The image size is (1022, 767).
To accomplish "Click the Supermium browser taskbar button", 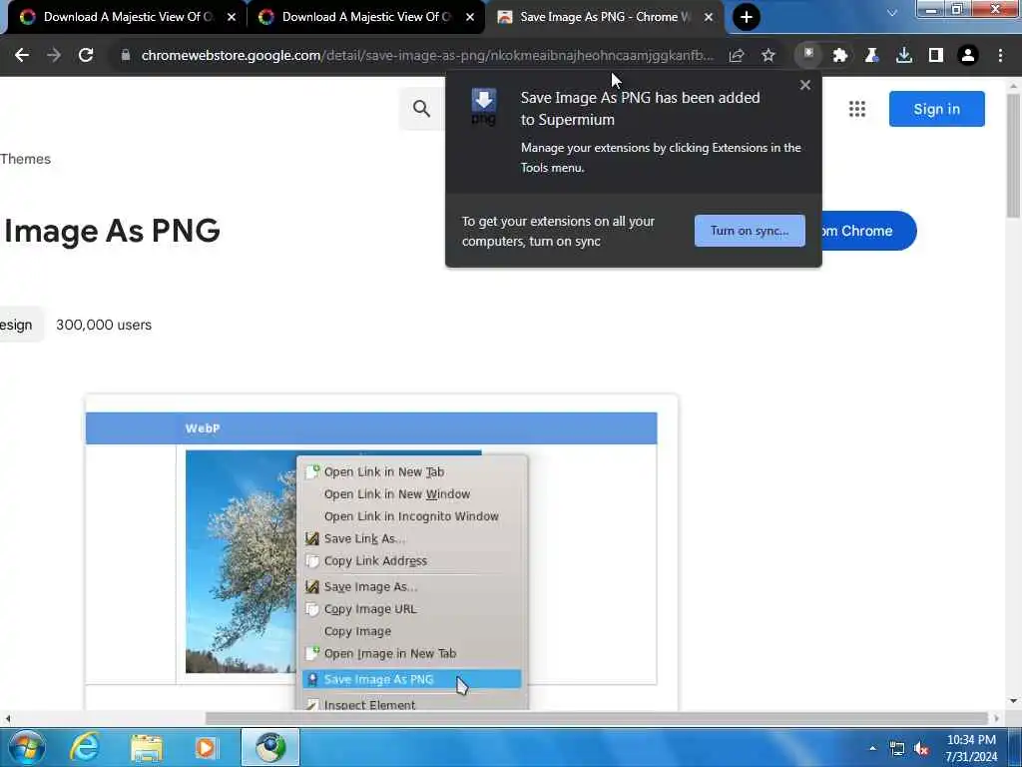I will pyautogui.click(x=270, y=747).
